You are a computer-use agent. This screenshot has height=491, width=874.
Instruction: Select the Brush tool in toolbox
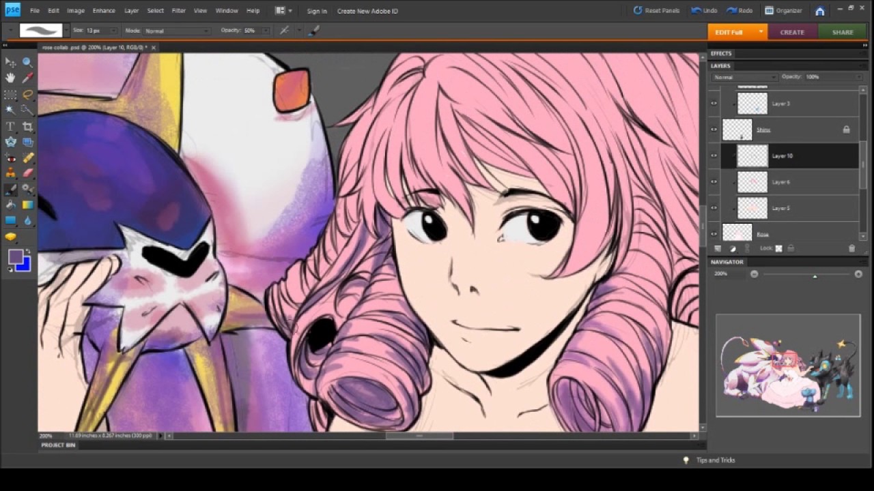(x=10, y=189)
